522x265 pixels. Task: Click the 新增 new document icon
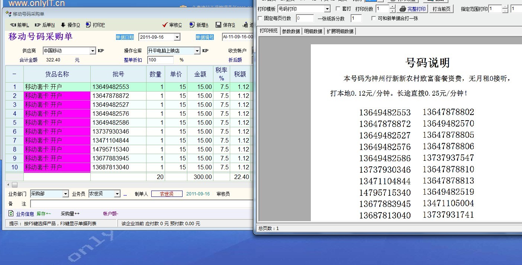pos(192,25)
